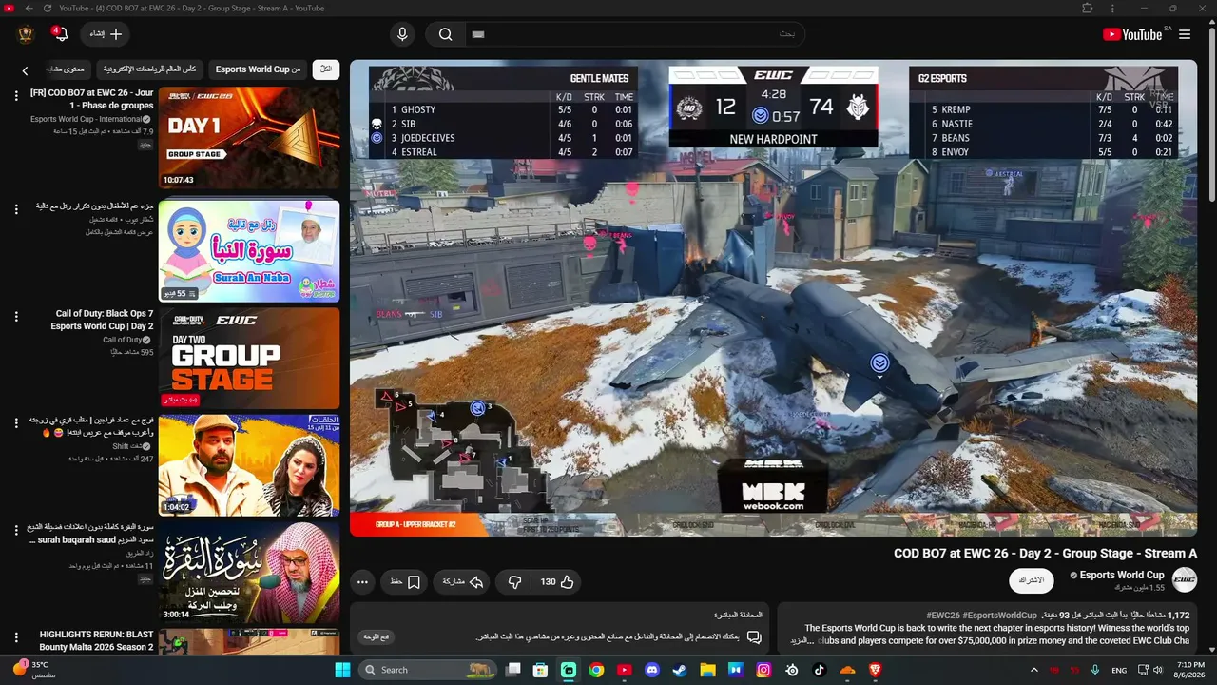This screenshot has height=685, width=1217.
Task: Save the video using the bookmark button
Action: click(x=405, y=582)
